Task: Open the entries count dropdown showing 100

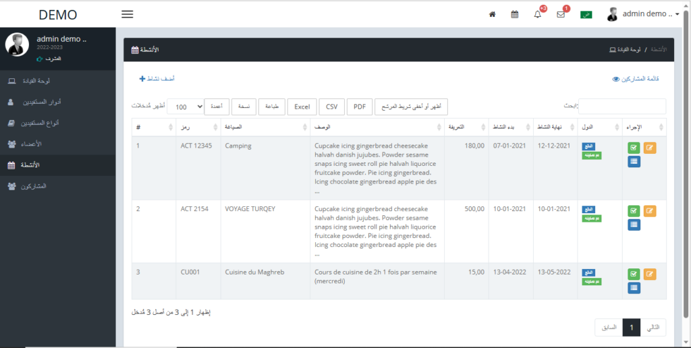Action: pyautogui.click(x=186, y=107)
